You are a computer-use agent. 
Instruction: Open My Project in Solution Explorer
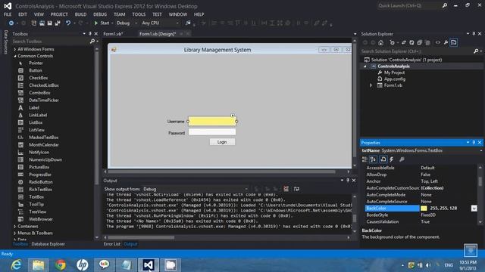click(x=394, y=73)
